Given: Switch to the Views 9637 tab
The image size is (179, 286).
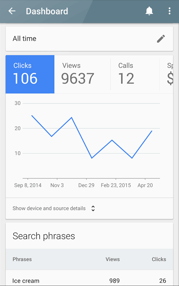Looking at the screenshot, I should pos(82,74).
